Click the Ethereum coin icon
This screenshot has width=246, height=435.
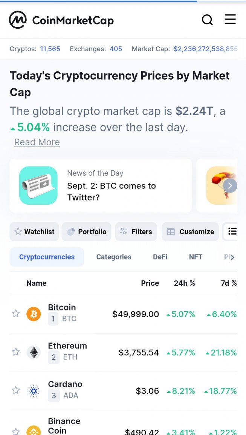pos(34,353)
